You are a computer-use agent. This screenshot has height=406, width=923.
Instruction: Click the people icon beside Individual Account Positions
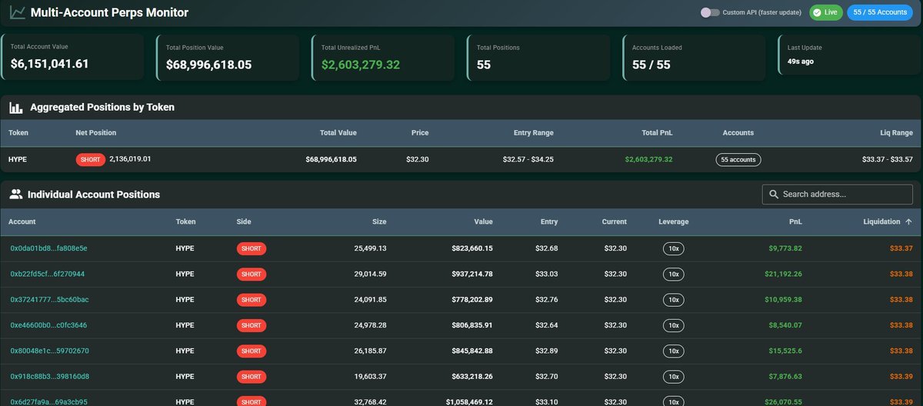(x=15, y=195)
